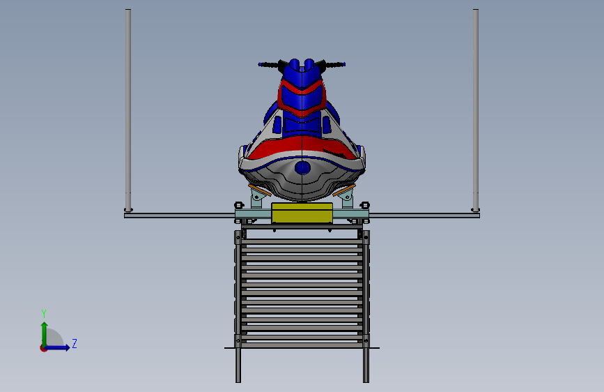604x392 pixels.
Task: Select the right vertical guide pole
Action: (476, 110)
